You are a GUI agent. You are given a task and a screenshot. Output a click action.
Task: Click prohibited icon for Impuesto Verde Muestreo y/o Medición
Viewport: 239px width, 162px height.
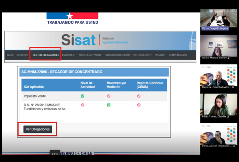point(109,96)
